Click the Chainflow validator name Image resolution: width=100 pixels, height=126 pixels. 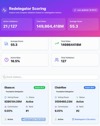pos(60,87)
